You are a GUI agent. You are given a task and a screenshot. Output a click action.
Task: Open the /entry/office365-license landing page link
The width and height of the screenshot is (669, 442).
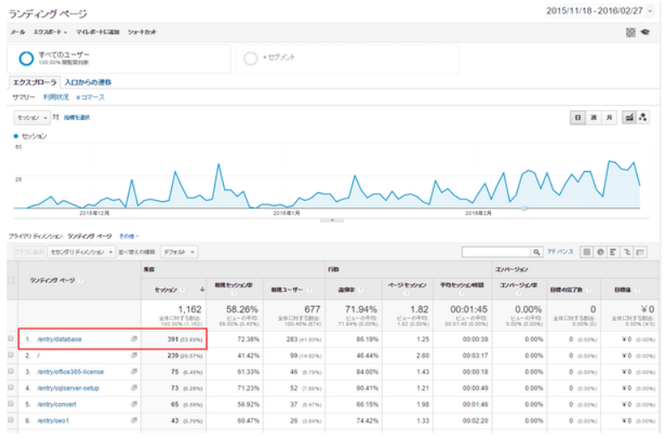pos(70,372)
